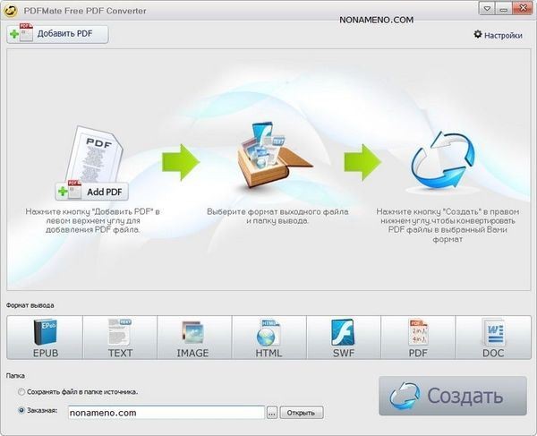This screenshot has width=537, height=436.
Task: Select the EPUB output format icon
Action: (45, 338)
